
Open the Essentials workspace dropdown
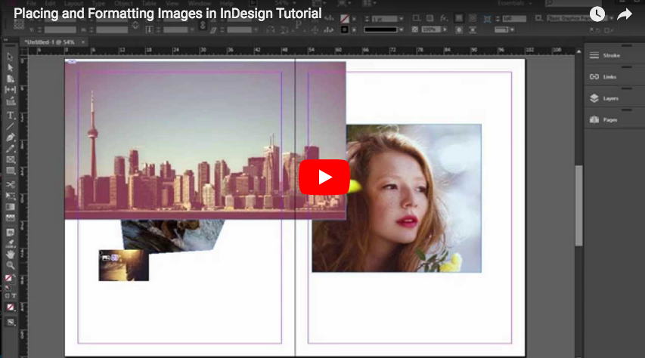514,3
